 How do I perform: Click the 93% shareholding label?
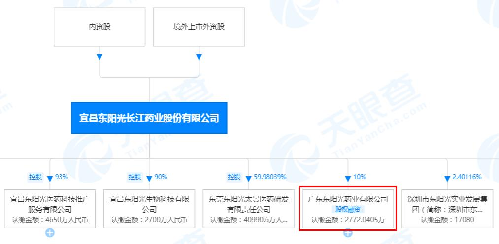point(62,177)
